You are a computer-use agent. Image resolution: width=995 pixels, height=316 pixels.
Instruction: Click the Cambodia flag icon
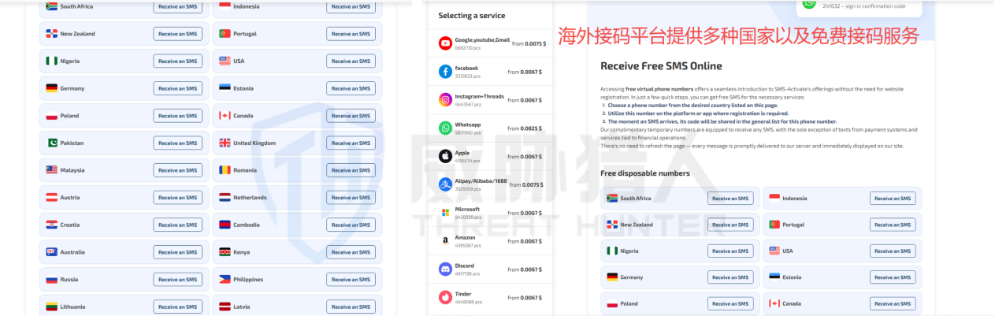tap(225, 225)
